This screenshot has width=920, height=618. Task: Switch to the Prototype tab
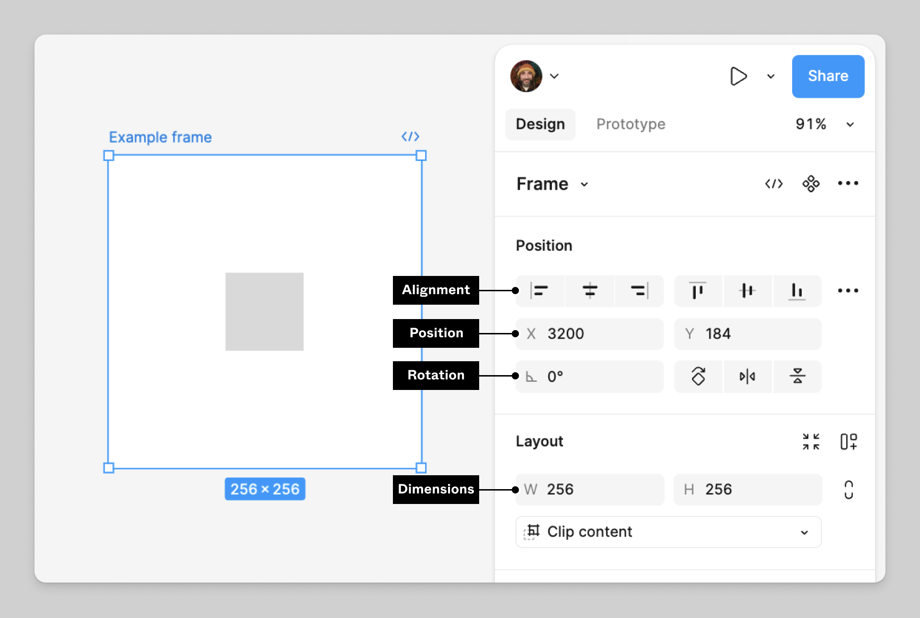pos(631,125)
